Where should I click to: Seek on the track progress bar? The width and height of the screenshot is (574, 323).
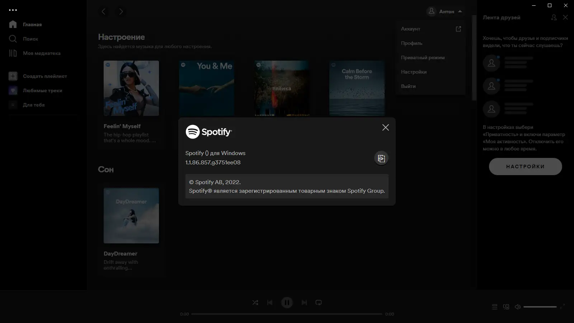(287, 314)
